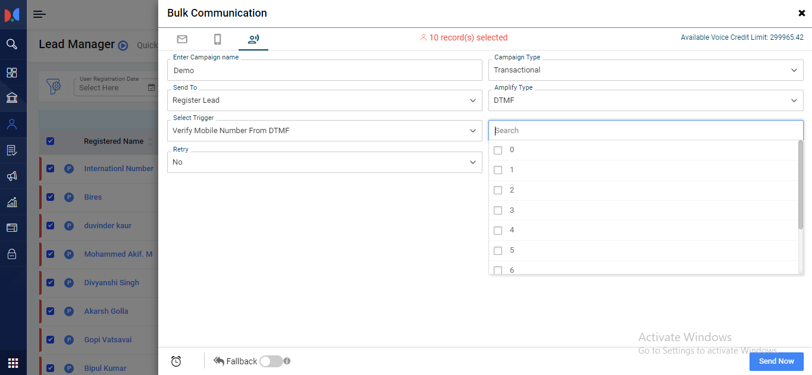
Task: Open the dashboard icon in sidebar
Action: (x=12, y=73)
